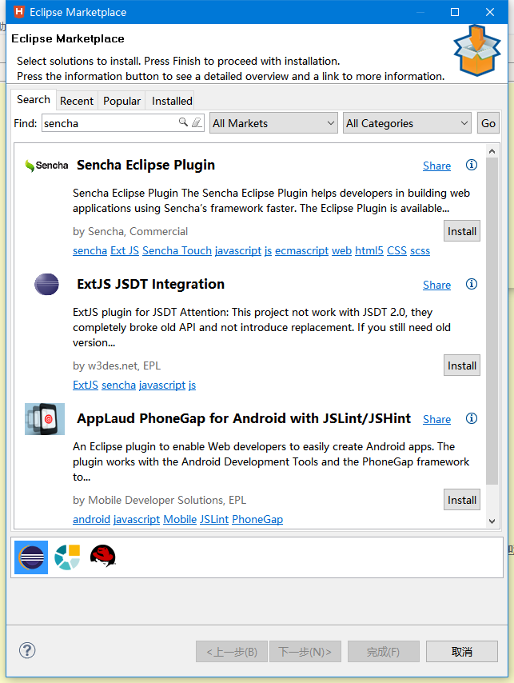
Task: Share ExtJS JSDT Integration
Action: click(437, 285)
